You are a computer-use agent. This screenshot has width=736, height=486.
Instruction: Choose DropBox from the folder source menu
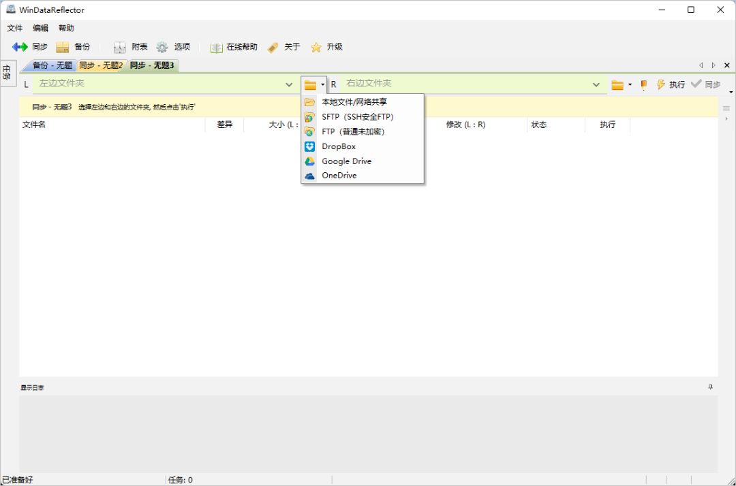(x=339, y=146)
